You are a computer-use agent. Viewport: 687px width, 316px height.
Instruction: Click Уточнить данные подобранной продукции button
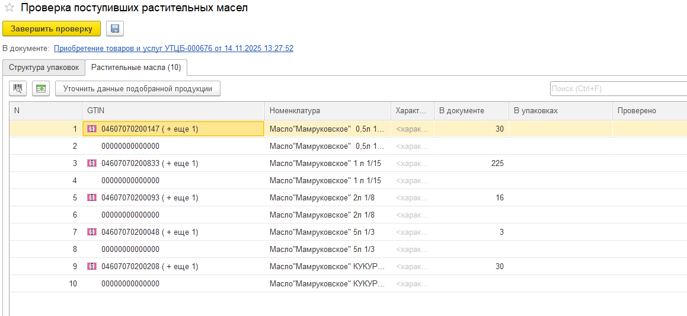click(138, 88)
